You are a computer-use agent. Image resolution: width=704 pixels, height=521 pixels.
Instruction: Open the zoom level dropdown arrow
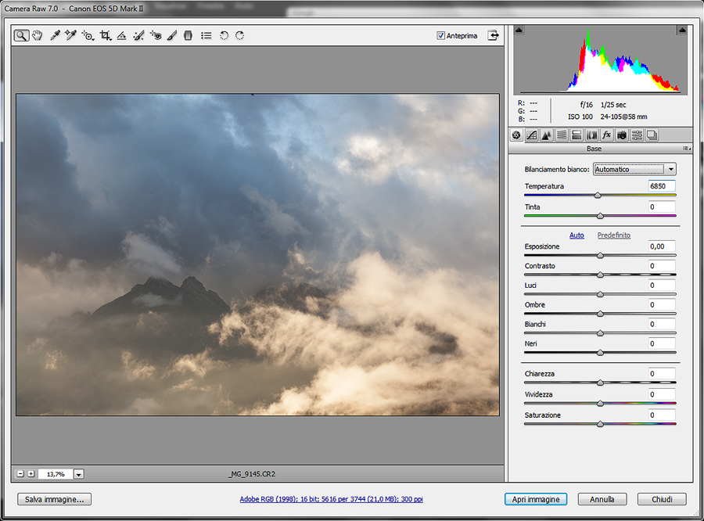tap(79, 474)
